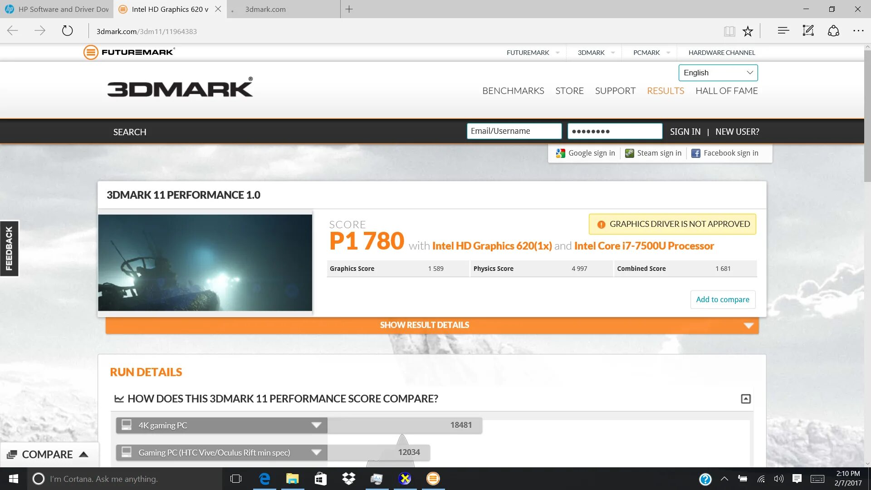Click the warning icon next to Graphics Driver
Image resolution: width=871 pixels, height=490 pixels.
600,224
